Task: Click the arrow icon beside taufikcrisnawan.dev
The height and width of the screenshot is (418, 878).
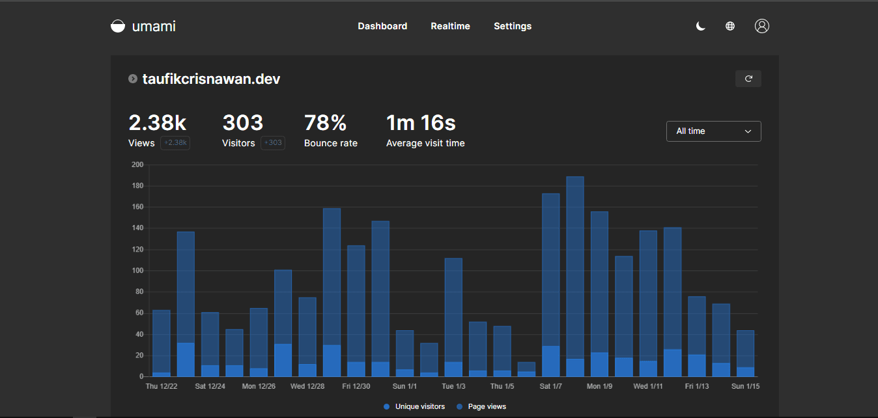Action: tap(133, 79)
